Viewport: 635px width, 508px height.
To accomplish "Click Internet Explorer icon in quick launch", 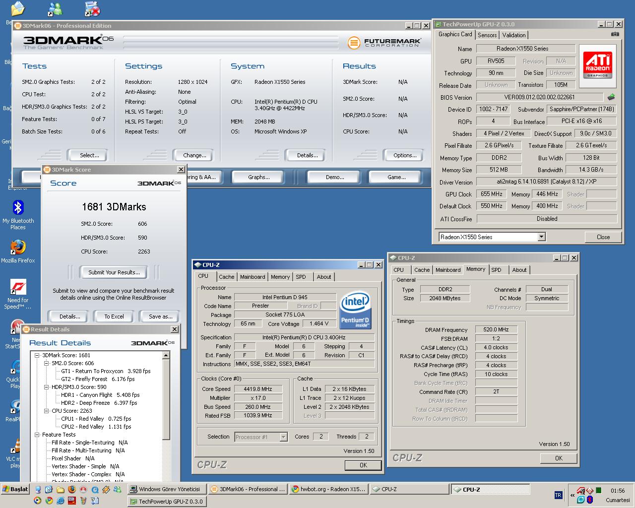I will (61, 501).
